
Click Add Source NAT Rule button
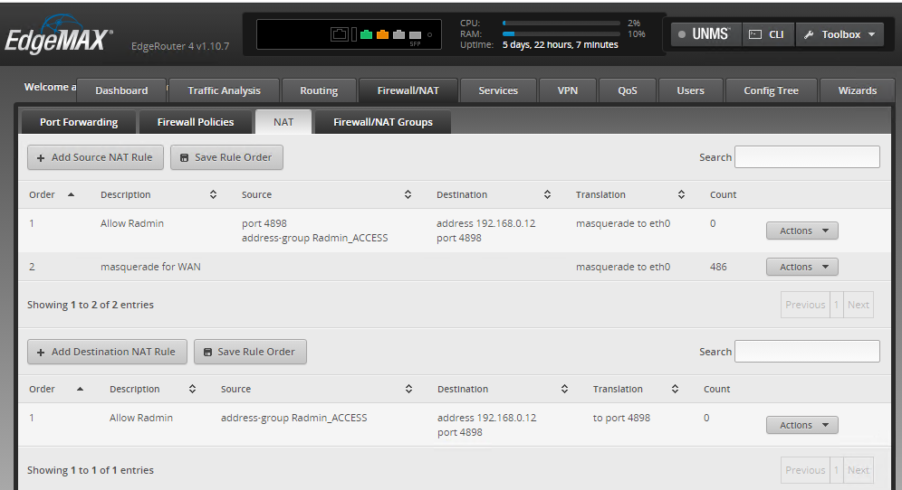[x=95, y=157]
